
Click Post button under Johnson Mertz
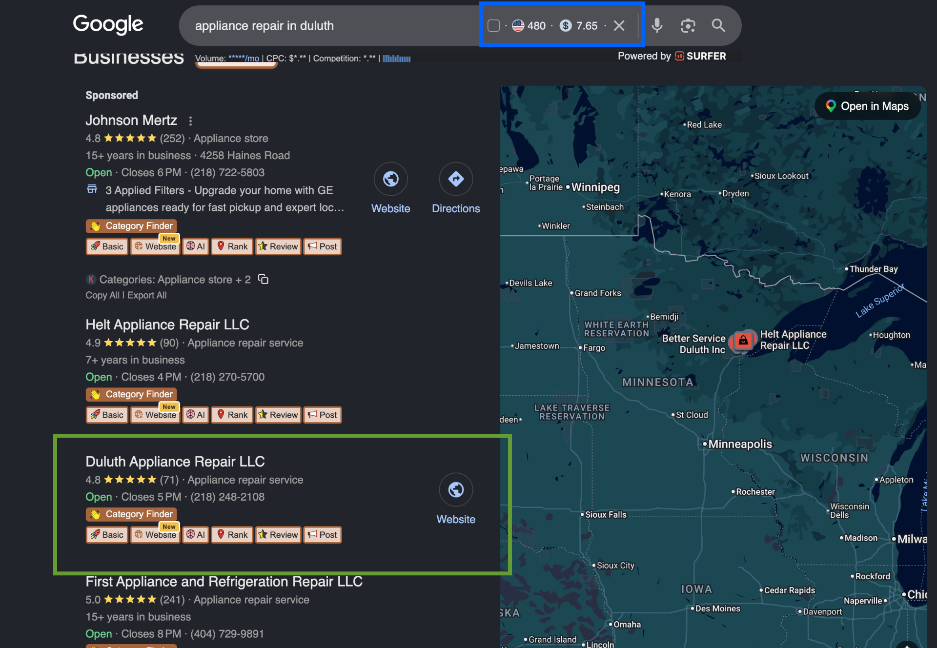click(x=323, y=246)
